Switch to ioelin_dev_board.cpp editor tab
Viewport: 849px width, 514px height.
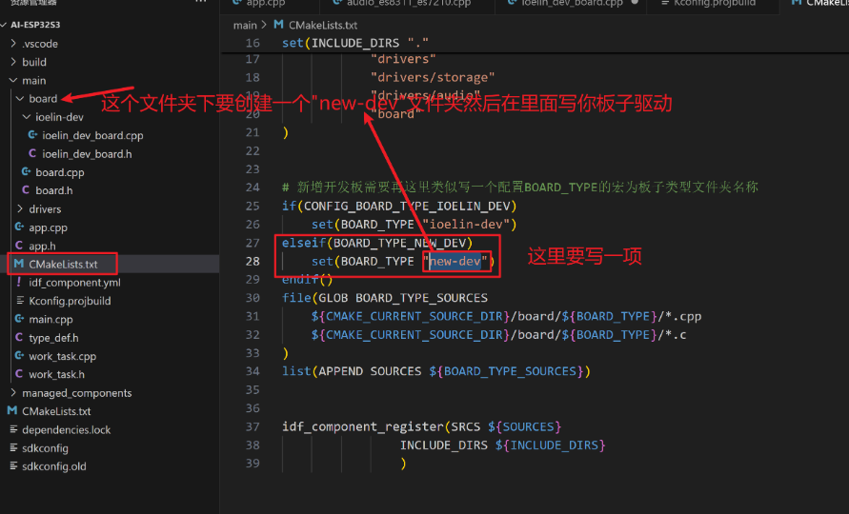pos(572,3)
